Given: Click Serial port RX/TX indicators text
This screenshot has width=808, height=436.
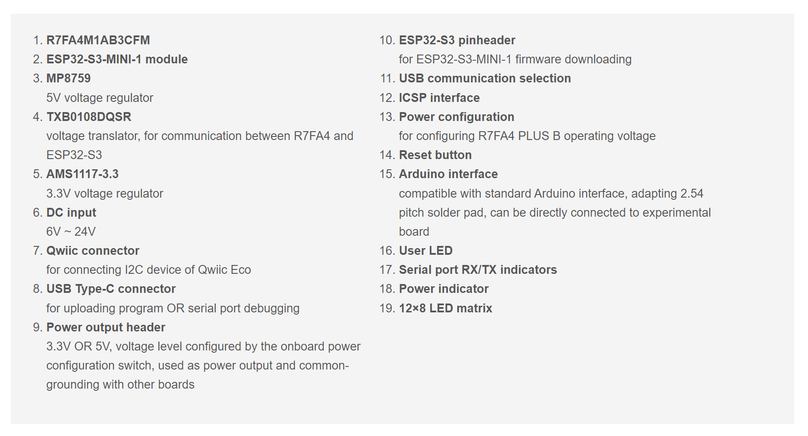Looking at the screenshot, I should (478, 270).
